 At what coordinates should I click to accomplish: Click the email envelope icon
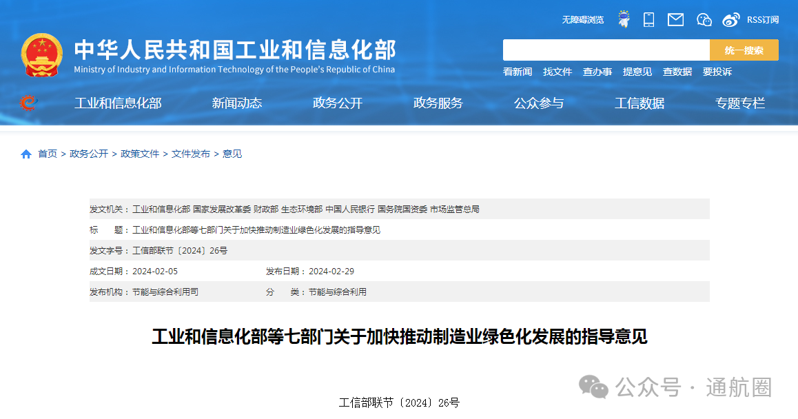click(x=675, y=19)
